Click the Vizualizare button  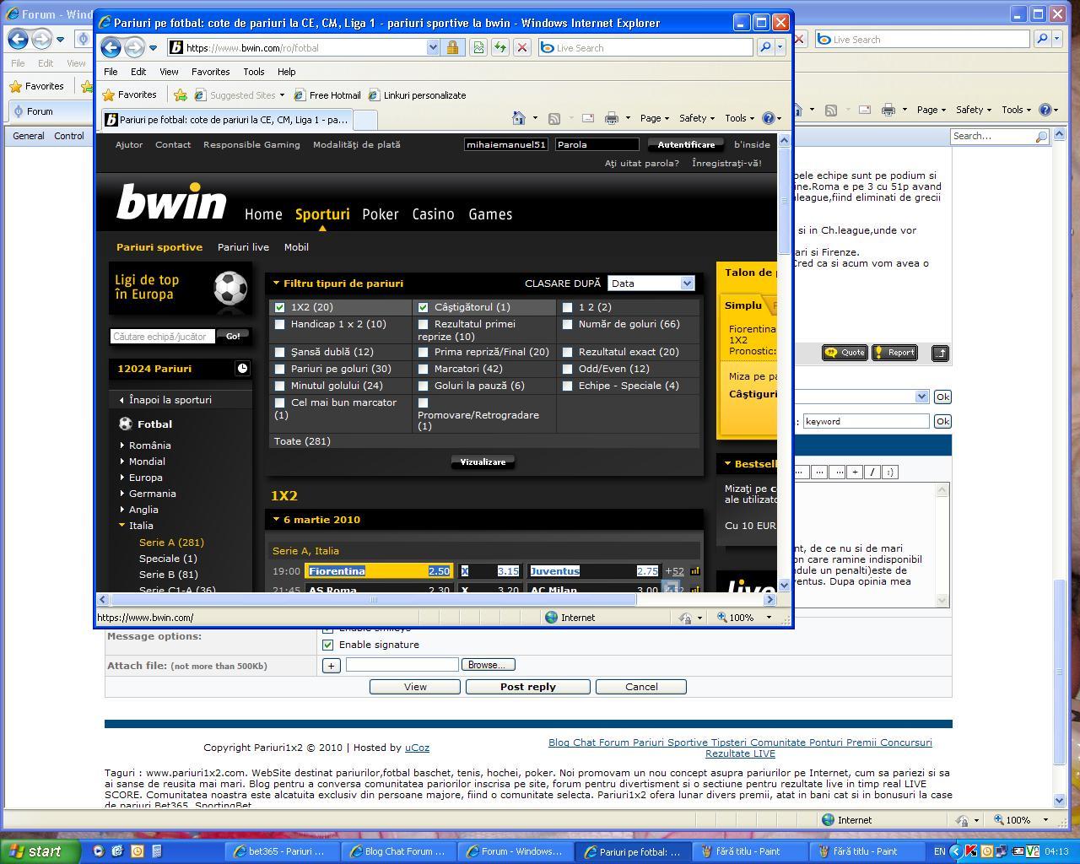tap(483, 462)
